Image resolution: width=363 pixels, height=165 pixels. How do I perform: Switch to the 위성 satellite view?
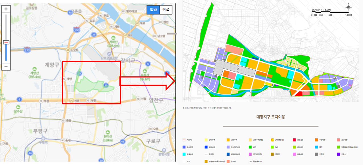pos(166,10)
